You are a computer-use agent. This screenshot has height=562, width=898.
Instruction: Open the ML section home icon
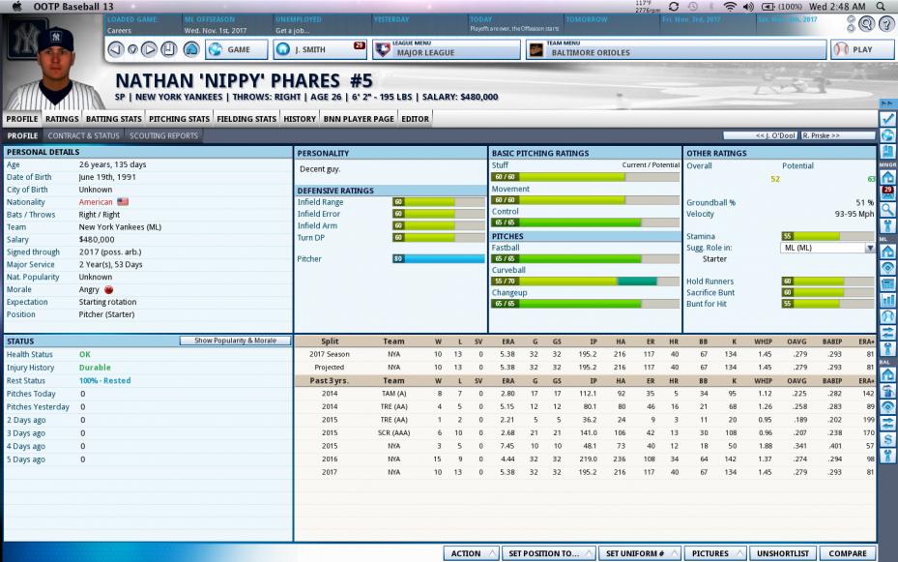pos(887,251)
